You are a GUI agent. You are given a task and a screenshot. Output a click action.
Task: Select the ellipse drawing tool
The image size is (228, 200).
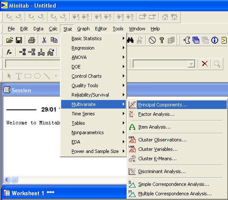click(37, 76)
